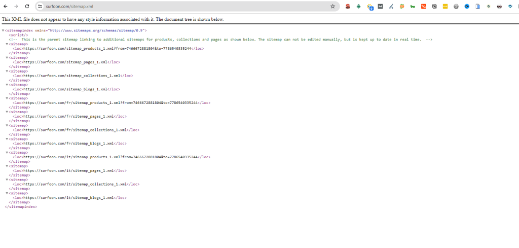Viewport: 519px width, 248px height.
Task: Collapse the root sitemapindex node
Action: [x=3, y=30]
